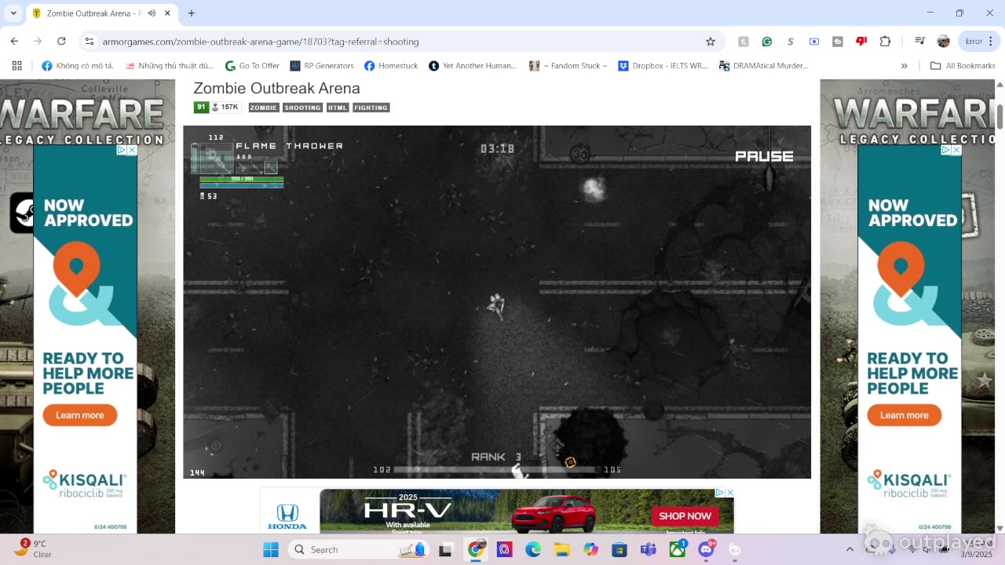Click the green 350 / 350 health bar
The height and width of the screenshot is (565, 1005).
(x=242, y=179)
